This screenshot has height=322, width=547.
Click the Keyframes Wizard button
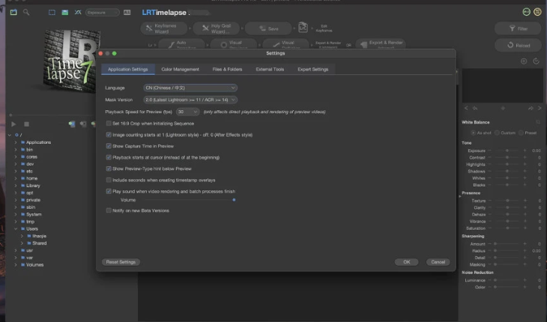coord(163,28)
